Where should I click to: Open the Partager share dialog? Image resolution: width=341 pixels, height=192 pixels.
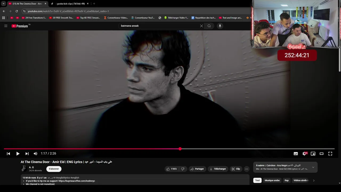(197, 169)
